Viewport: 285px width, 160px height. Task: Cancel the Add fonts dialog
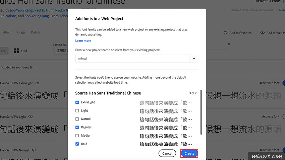[x=167, y=153]
